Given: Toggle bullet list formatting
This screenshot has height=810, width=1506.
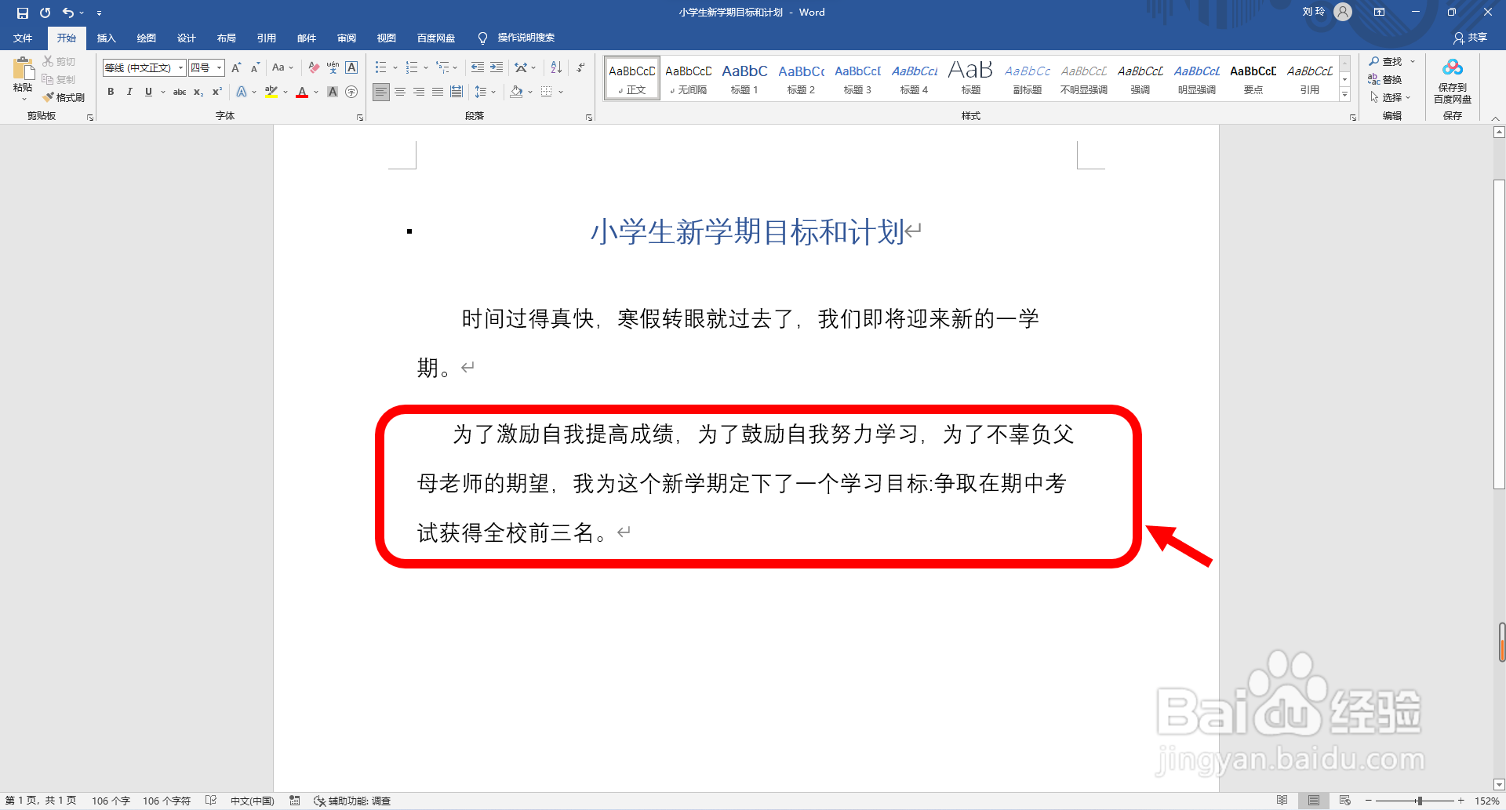Looking at the screenshot, I should coord(380,67).
